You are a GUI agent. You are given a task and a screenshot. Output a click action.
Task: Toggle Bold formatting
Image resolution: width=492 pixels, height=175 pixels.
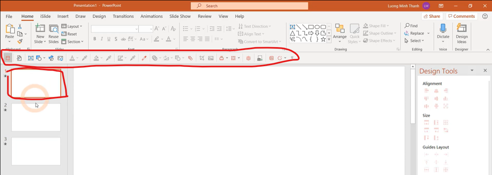click(95, 39)
